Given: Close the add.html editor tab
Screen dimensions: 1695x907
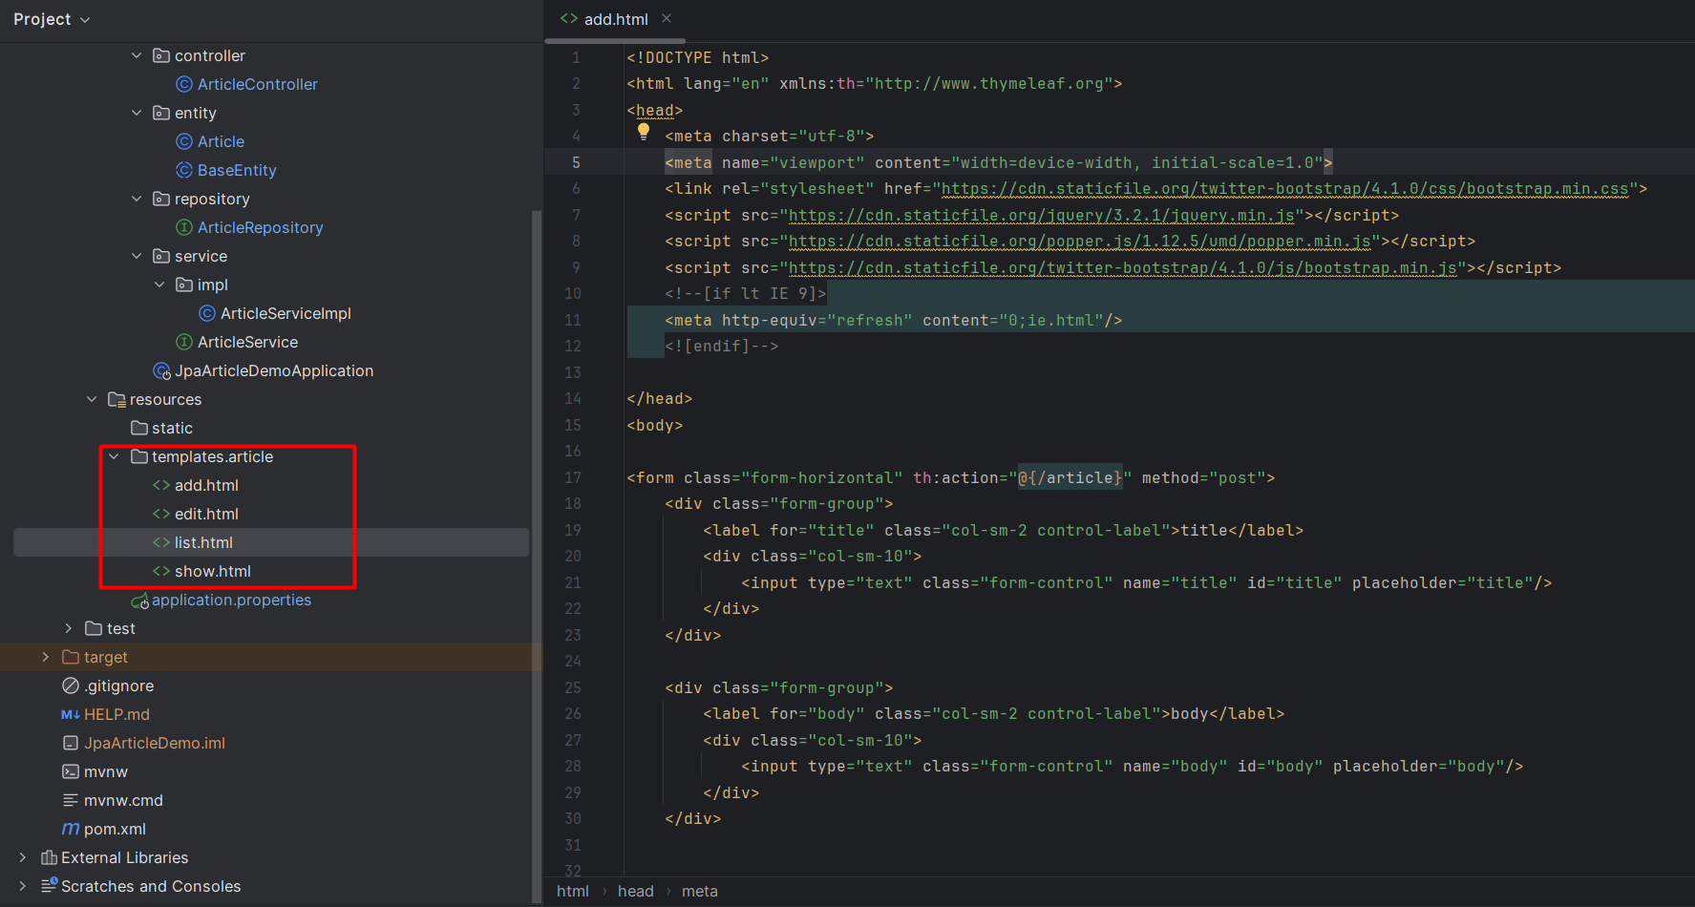Looking at the screenshot, I should 667,18.
